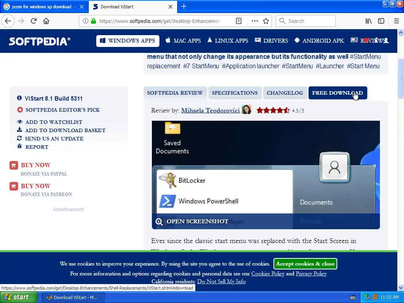Viewport: 404px width, 303px height.
Task: Click the vertical scrollbar thumb
Action: [400, 79]
